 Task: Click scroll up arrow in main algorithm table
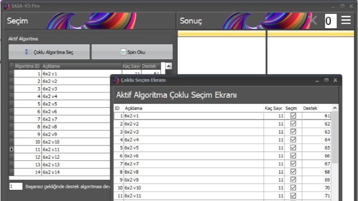click(x=168, y=66)
